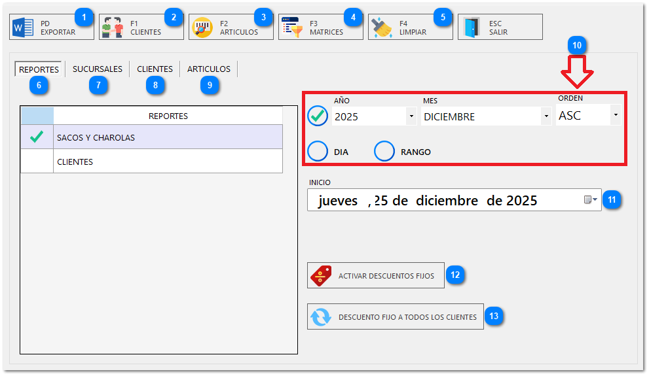Image resolution: width=649 pixels, height=376 pixels.
Task: Click the blue refresh arrows icon
Action: [321, 317]
